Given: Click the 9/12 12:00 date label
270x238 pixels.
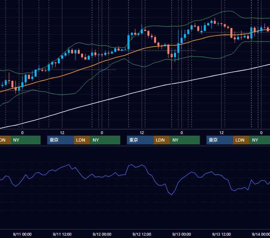Looking at the screenshot, I should (x=142, y=234).
